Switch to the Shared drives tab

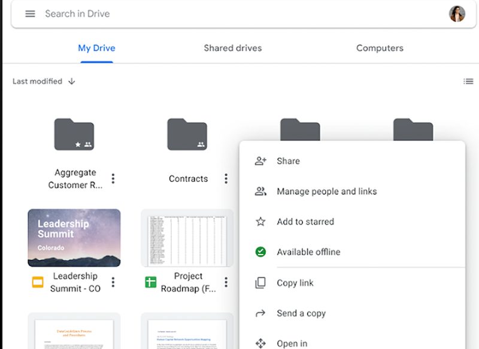pyautogui.click(x=232, y=48)
